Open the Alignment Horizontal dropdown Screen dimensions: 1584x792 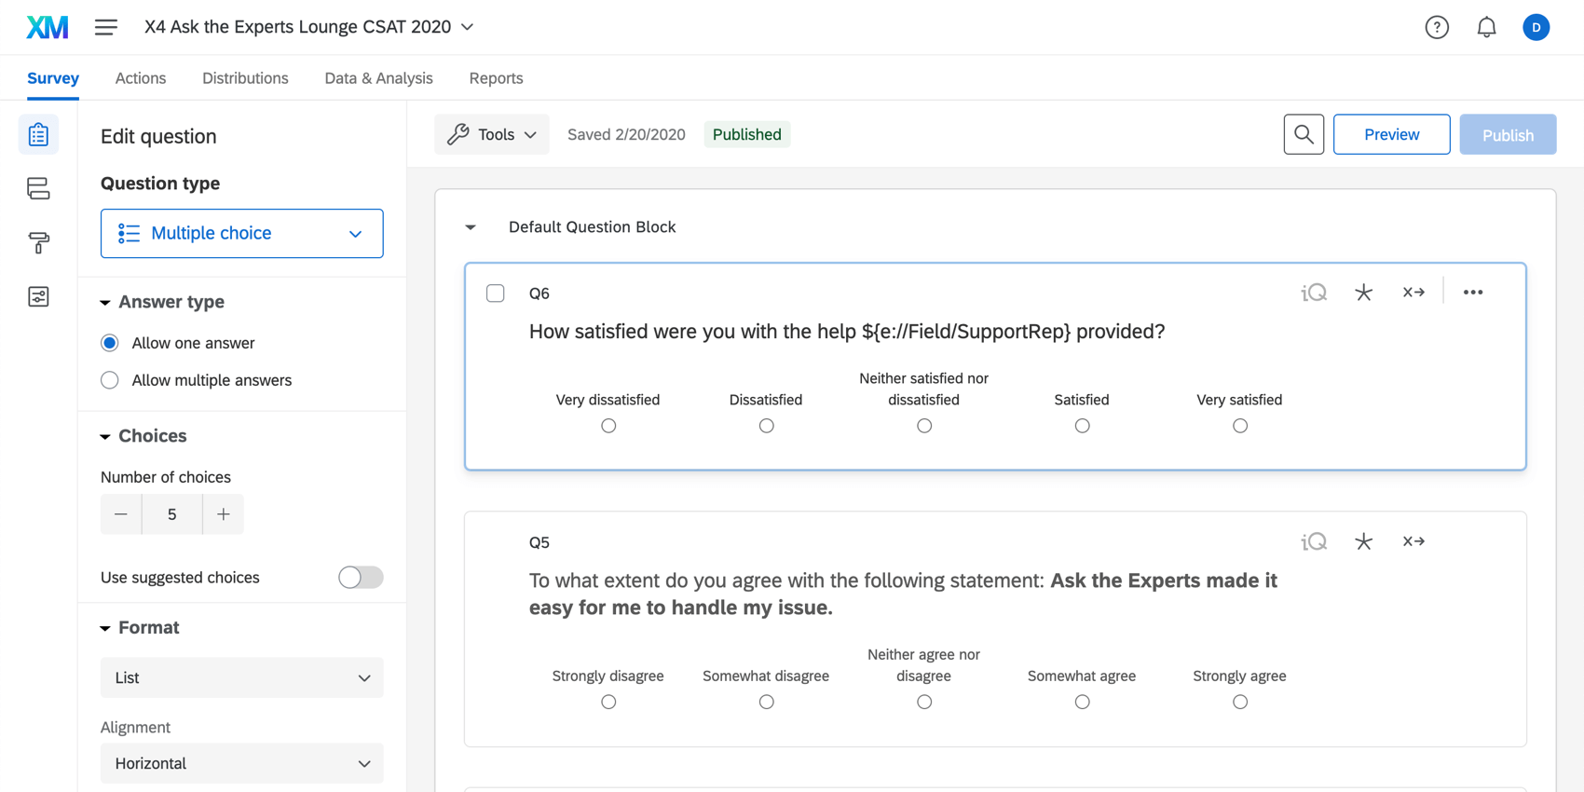coord(241,763)
